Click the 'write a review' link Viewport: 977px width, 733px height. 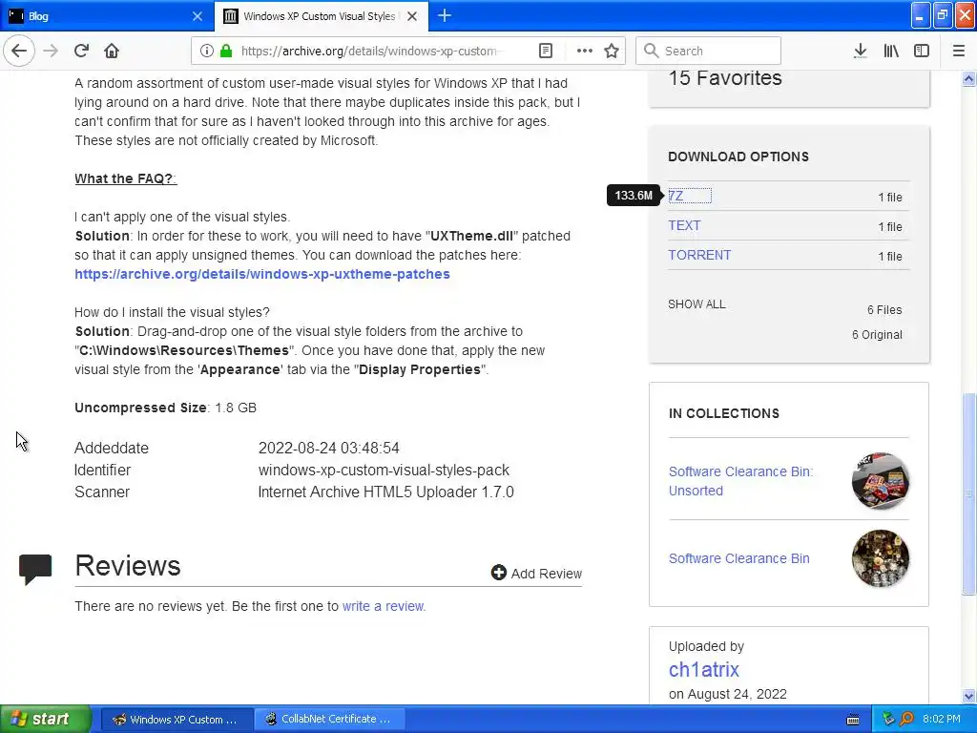click(x=384, y=606)
